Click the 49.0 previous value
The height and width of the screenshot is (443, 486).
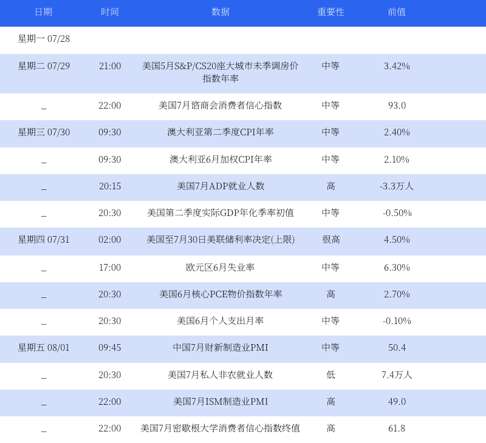pyautogui.click(x=397, y=402)
